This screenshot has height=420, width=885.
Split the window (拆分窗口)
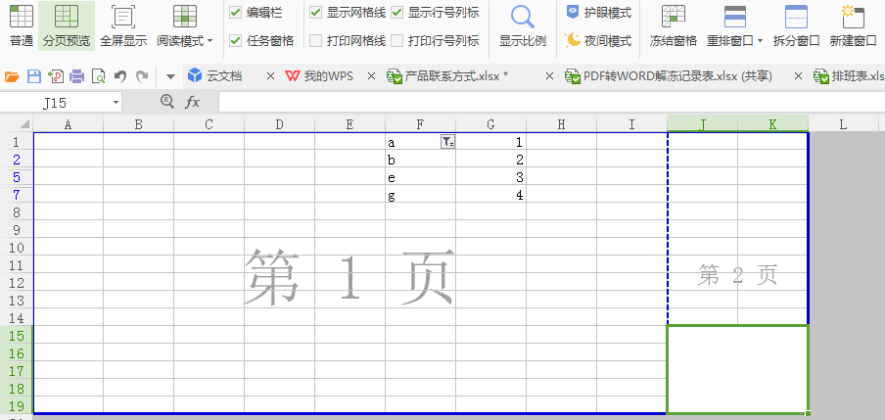click(796, 26)
